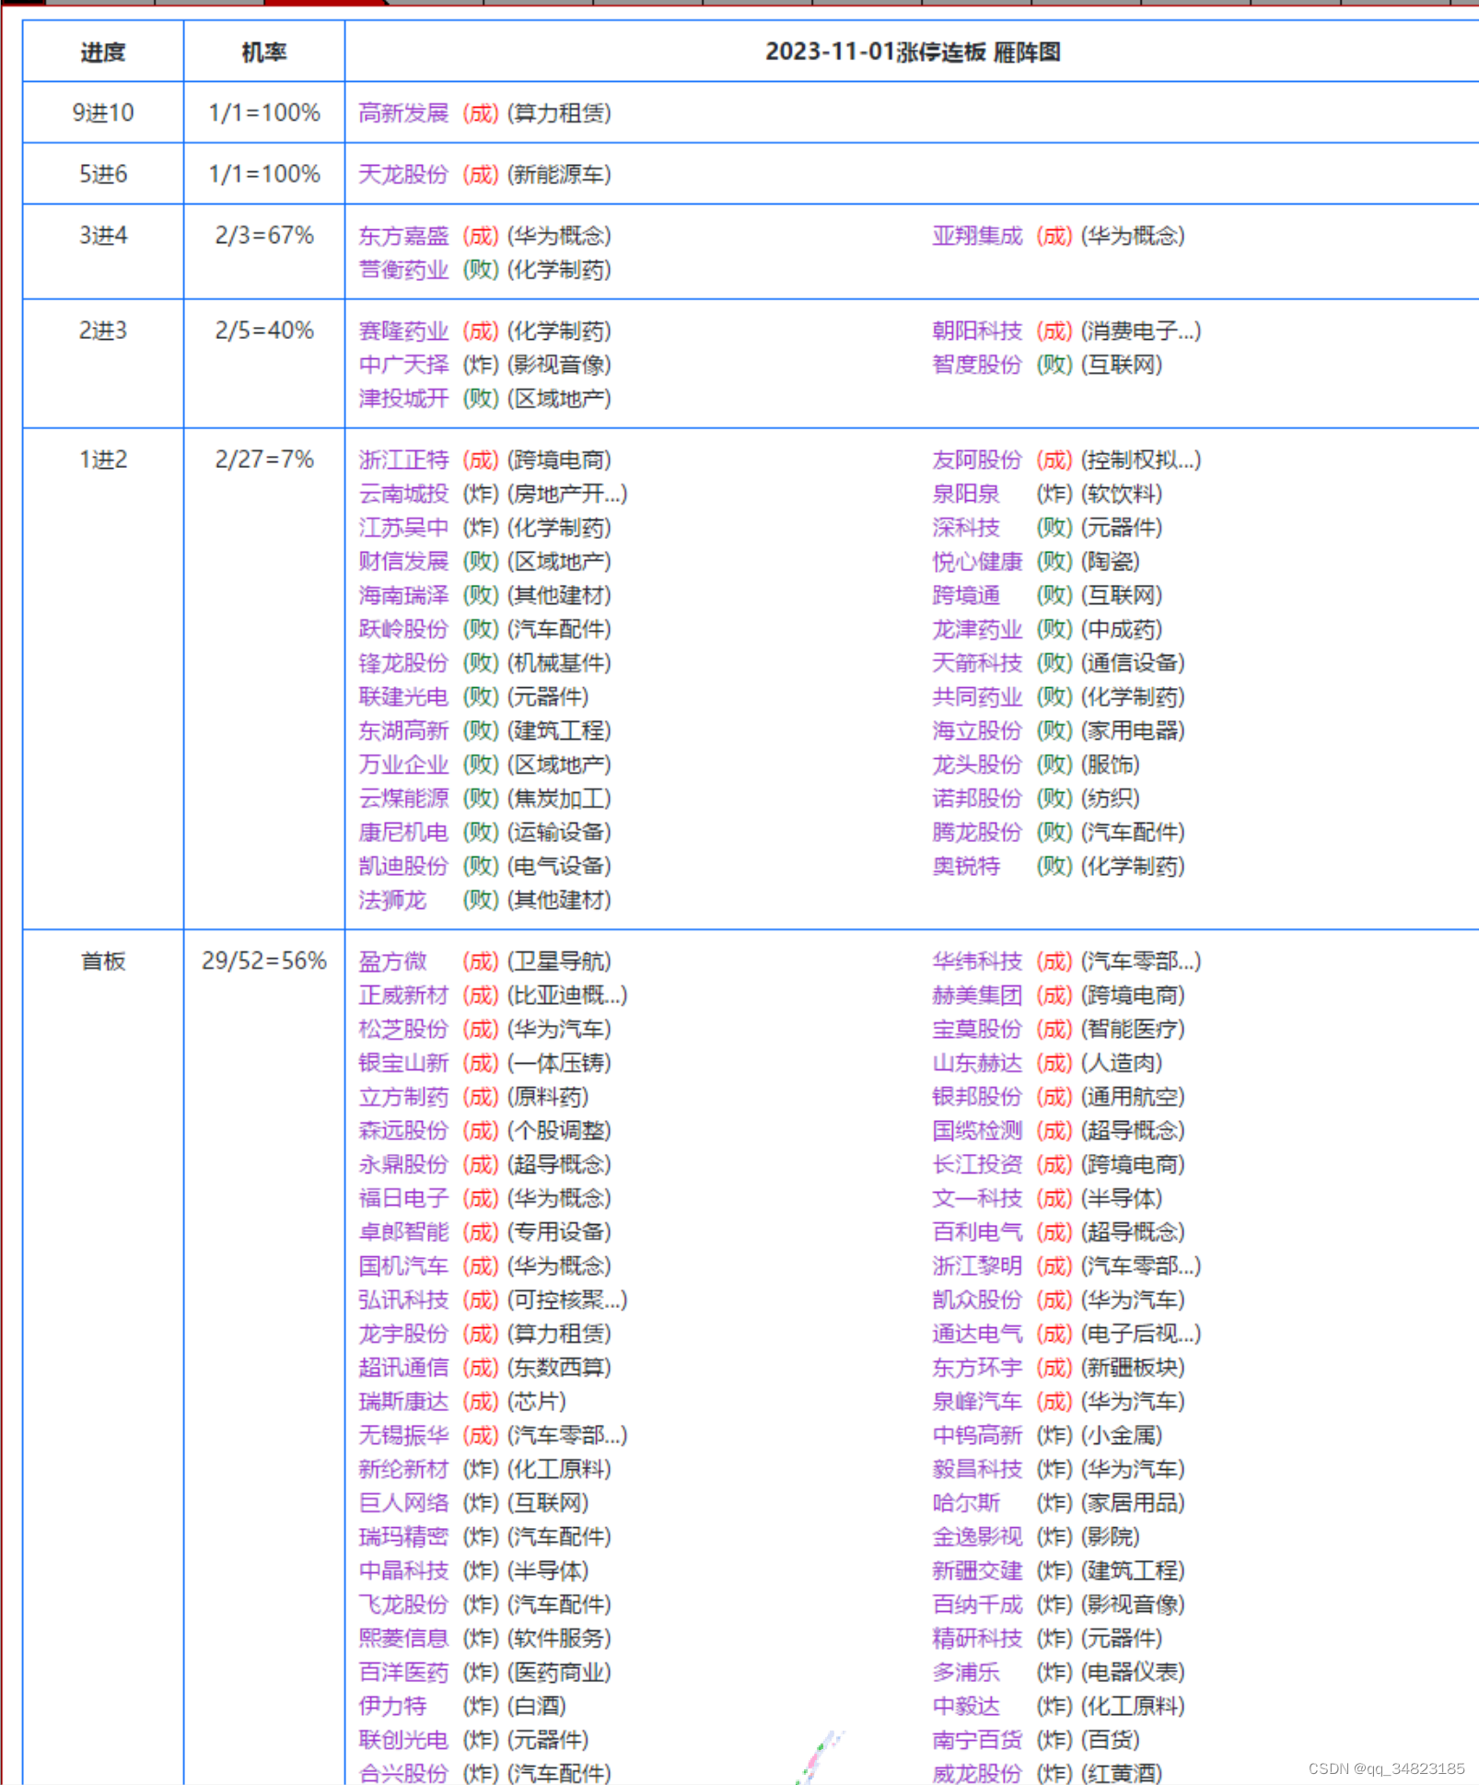Open 盈方微 stock link
Viewport: 1479px width, 1785px height.
392,962
